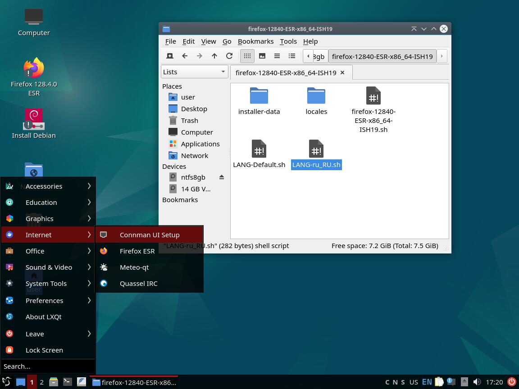Launch Quassel IRC from Internet submenu
The height and width of the screenshot is (389, 519).
coord(138,284)
